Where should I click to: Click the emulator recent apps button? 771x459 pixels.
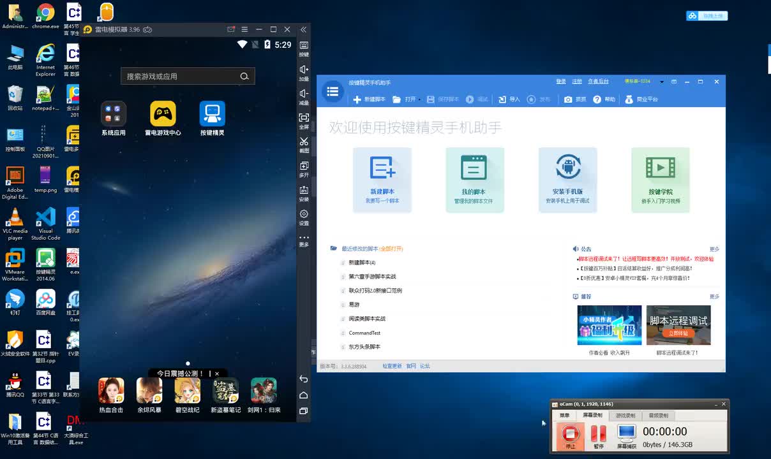click(x=304, y=411)
